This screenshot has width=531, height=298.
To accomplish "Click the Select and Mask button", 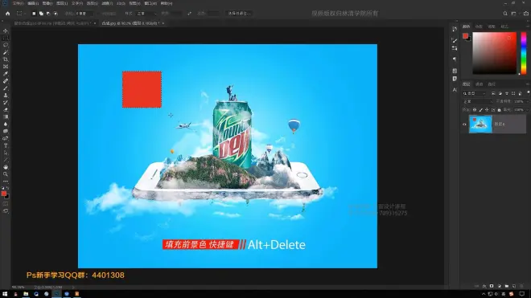I will [x=239, y=14].
